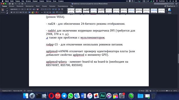Open the bullets list dropdown
The height and width of the screenshot is (100, 179).
tap(44, 9)
